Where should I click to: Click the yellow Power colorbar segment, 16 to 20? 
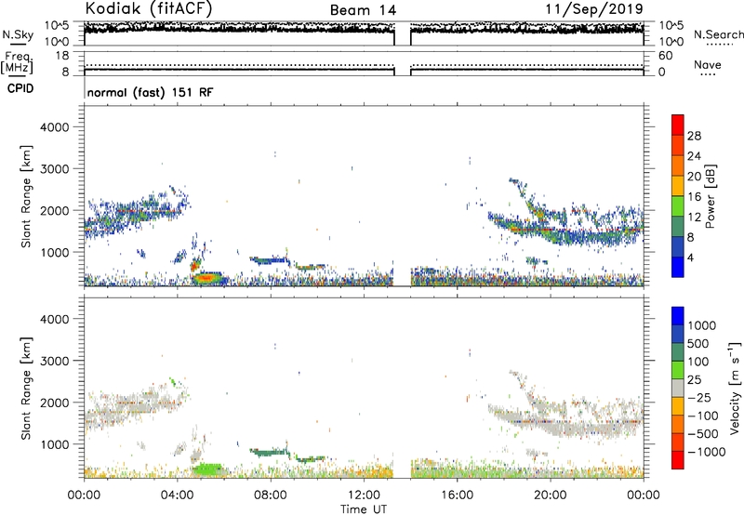[x=678, y=186]
